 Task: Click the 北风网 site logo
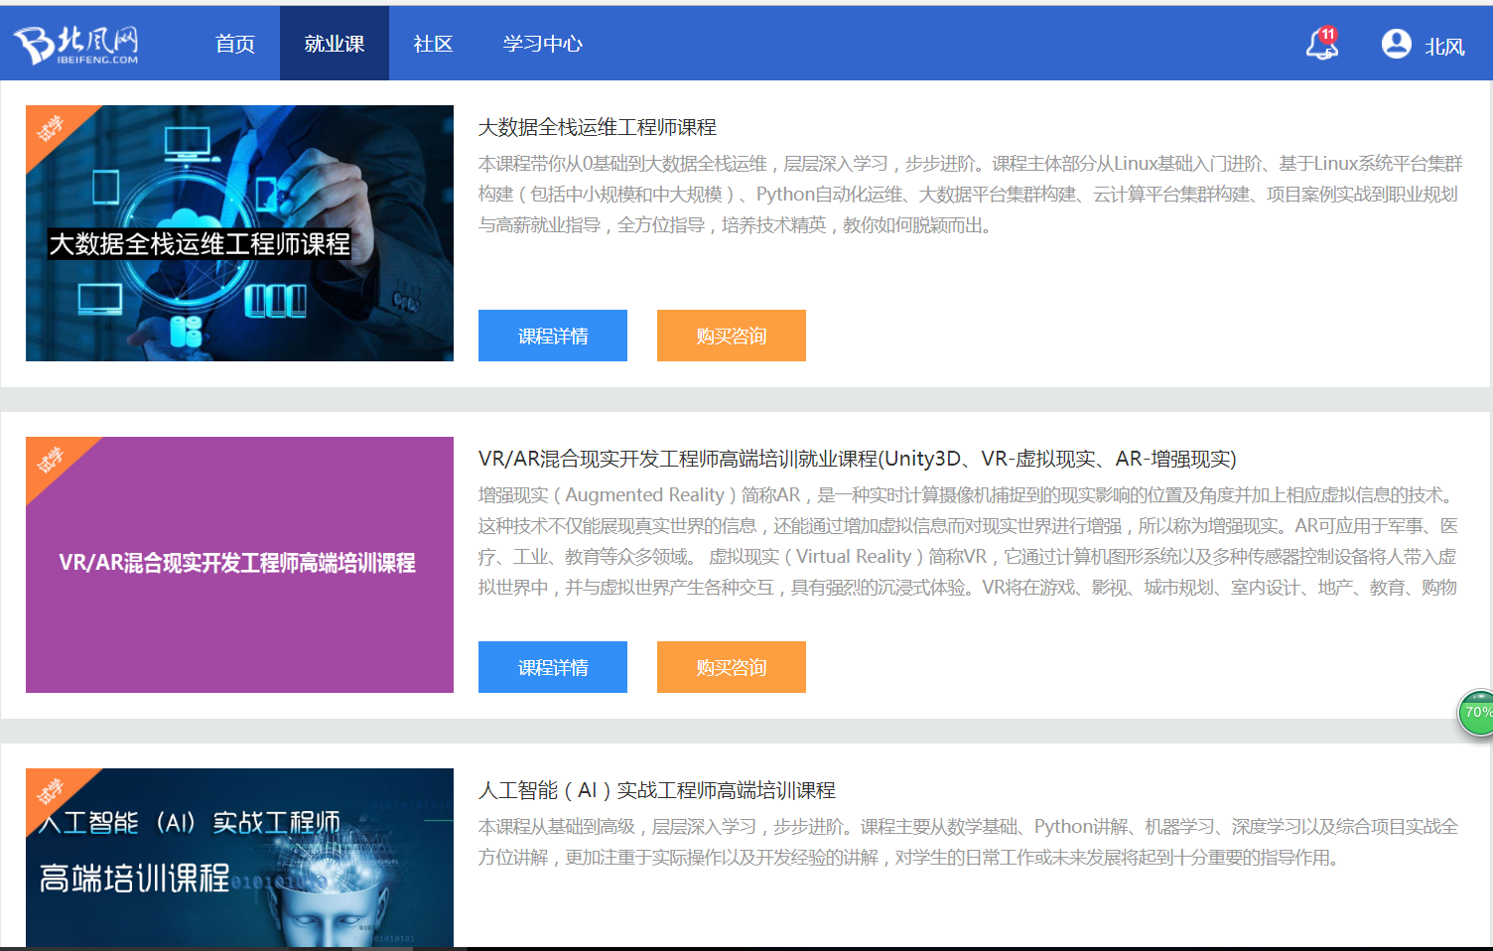coord(74,42)
